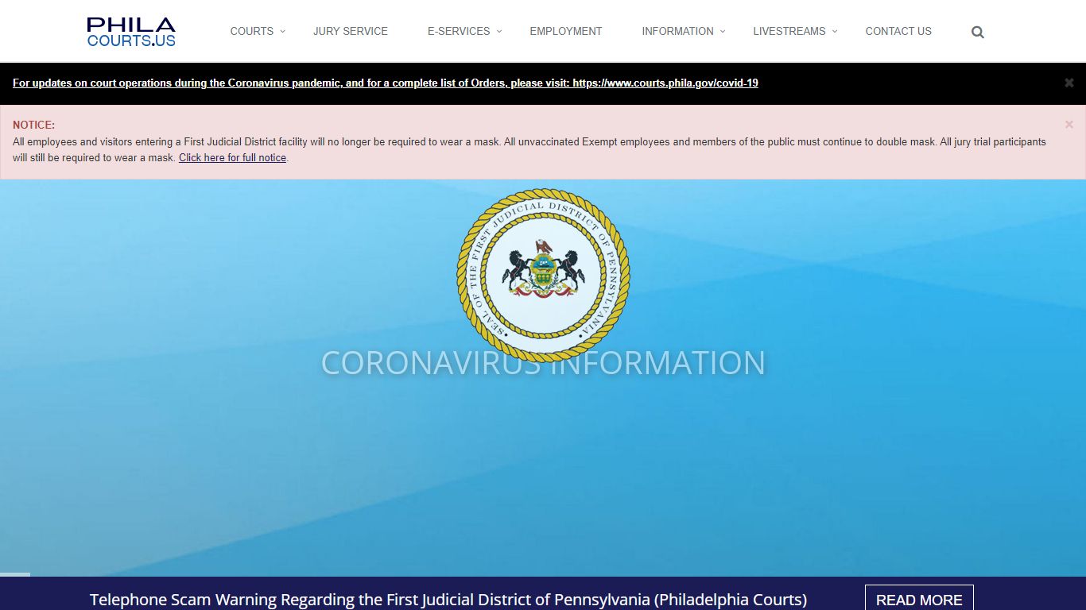Open 'Click here for full notice' link
1086x610 pixels.
[232, 157]
